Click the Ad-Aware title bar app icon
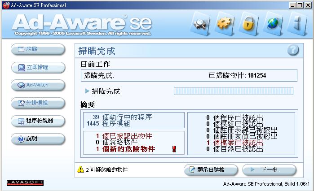This screenshot has width=314, height=191. click(x=6, y=5)
